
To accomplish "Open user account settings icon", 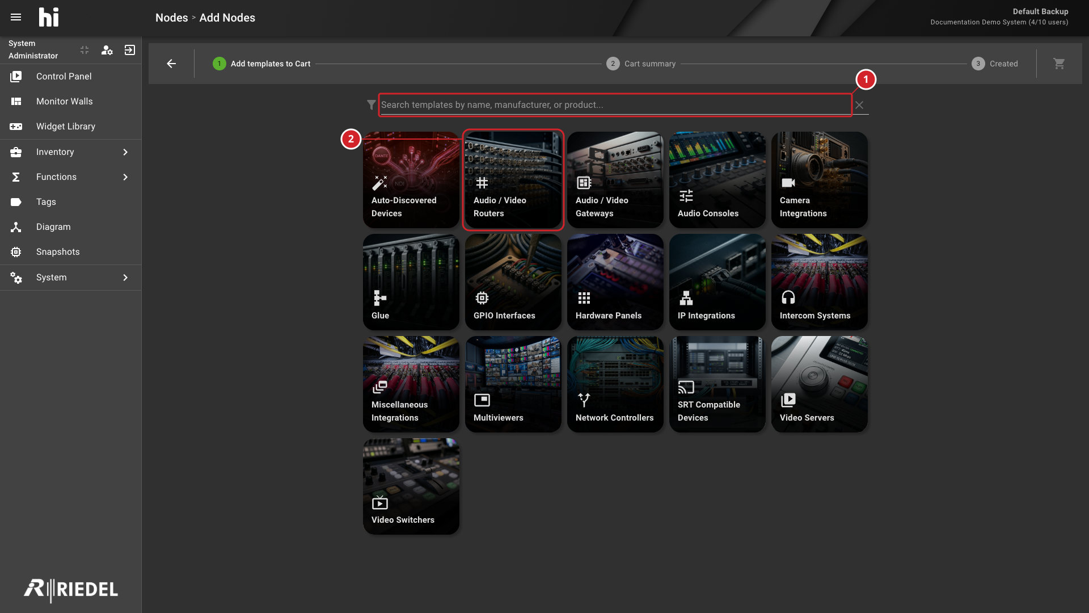I will pyautogui.click(x=107, y=50).
